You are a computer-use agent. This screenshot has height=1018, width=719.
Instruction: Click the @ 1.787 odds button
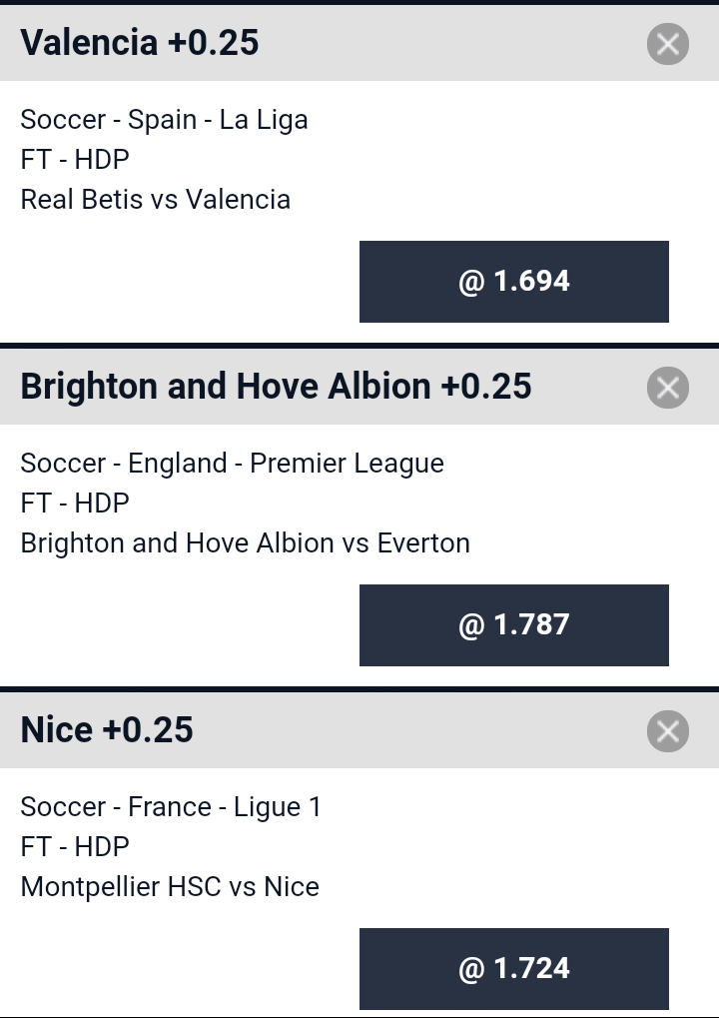tap(514, 625)
